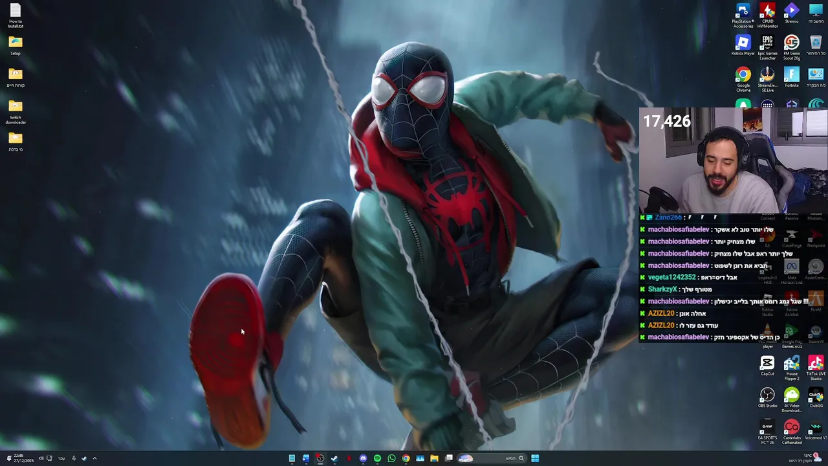Open the weather widget on taskbar

pos(806,458)
